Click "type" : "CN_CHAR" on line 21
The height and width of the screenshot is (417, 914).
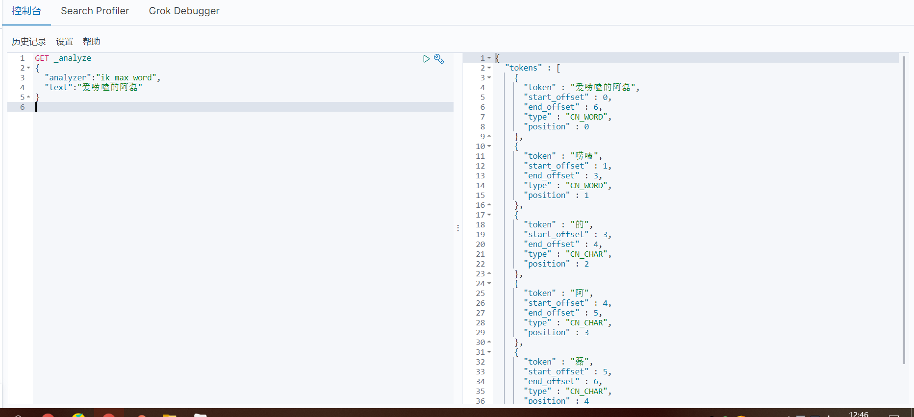567,254
